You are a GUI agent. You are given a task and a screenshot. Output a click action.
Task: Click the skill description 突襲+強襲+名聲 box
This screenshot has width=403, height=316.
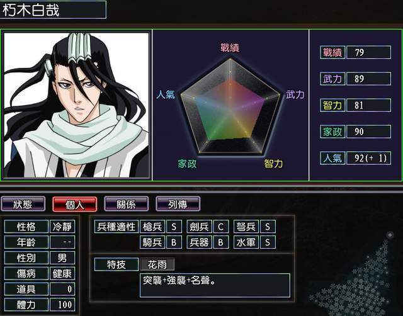coord(215,285)
